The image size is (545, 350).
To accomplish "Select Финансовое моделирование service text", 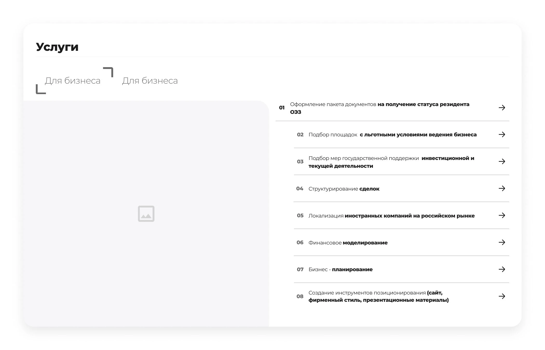I will pos(348,243).
